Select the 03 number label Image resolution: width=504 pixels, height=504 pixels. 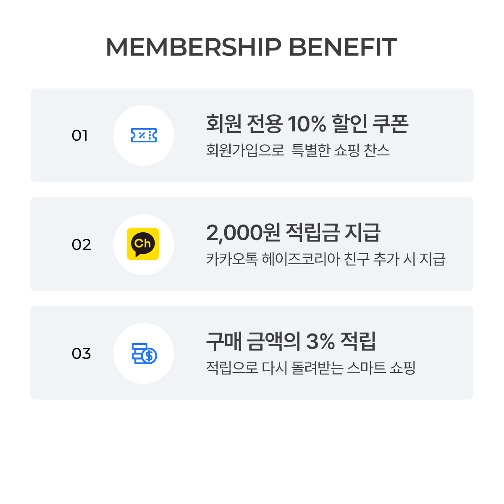click(x=81, y=354)
